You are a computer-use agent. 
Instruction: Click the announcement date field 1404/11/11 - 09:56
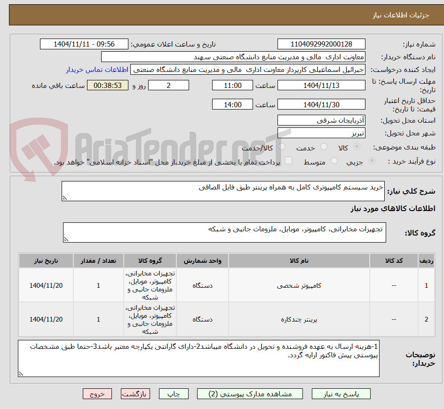pos(84,44)
